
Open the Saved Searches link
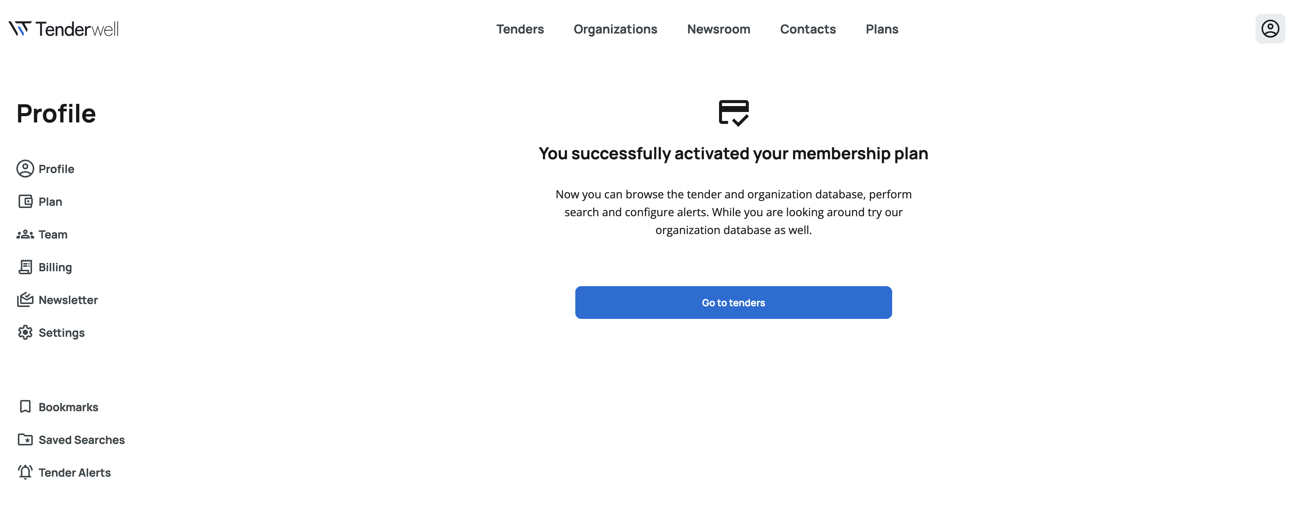click(82, 440)
